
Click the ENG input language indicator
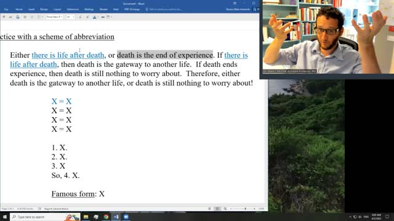[x=366, y=217]
